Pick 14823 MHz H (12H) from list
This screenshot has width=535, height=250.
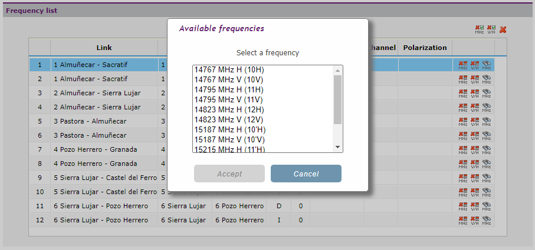click(262, 110)
